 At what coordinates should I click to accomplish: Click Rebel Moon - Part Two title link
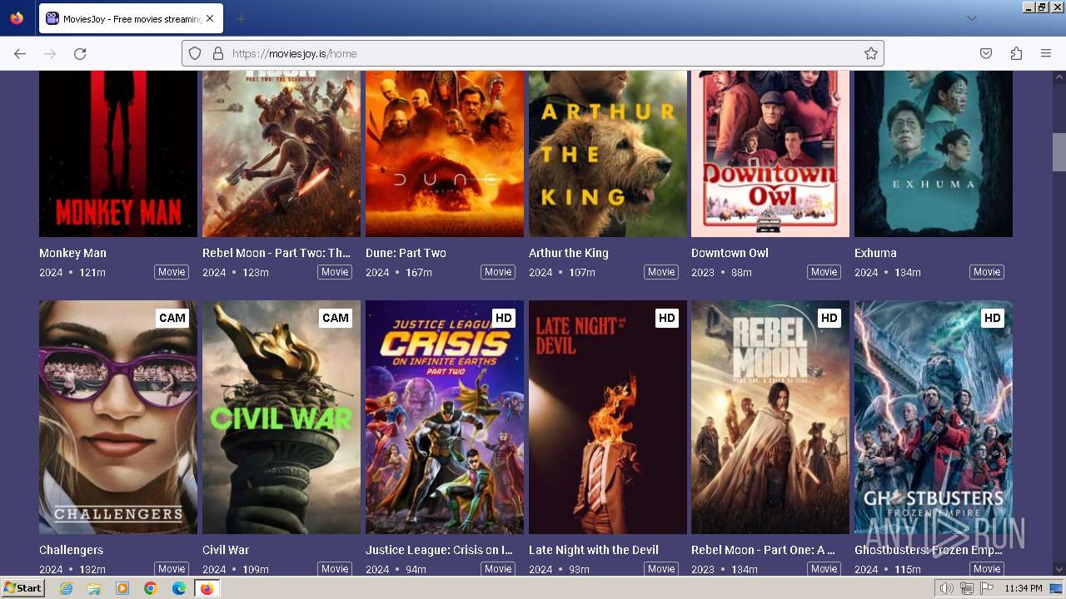coord(276,253)
